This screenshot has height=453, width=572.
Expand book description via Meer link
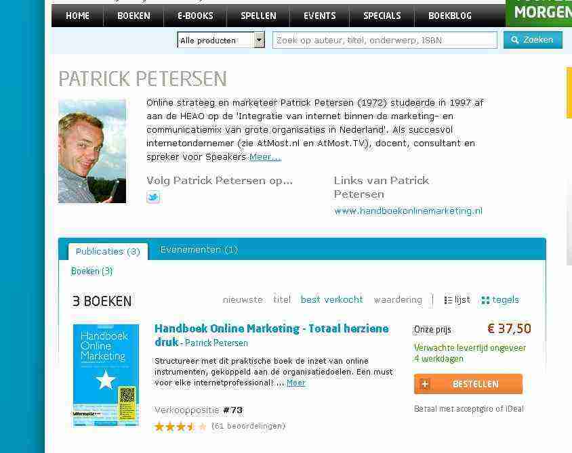click(x=296, y=383)
